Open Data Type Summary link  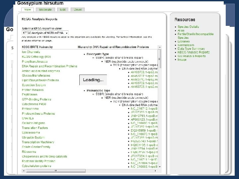click(x=191, y=49)
